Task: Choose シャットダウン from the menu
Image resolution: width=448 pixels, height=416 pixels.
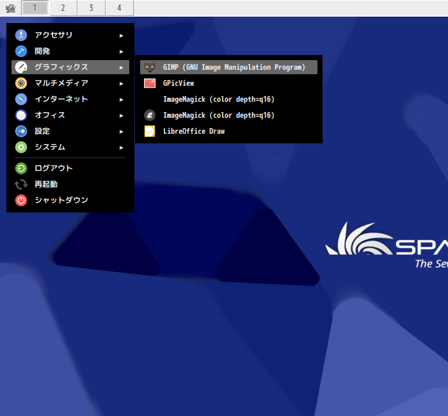Action: tap(70, 200)
